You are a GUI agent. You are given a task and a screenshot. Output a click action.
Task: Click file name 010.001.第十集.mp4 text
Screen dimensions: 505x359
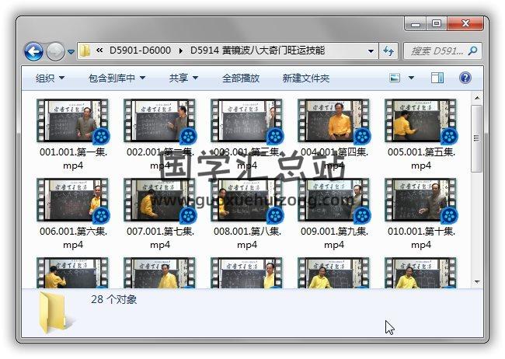tap(421, 238)
